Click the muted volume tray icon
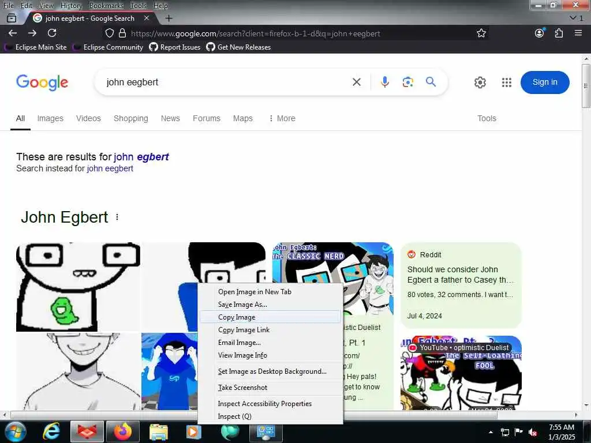The width and height of the screenshot is (591, 443). [533, 433]
